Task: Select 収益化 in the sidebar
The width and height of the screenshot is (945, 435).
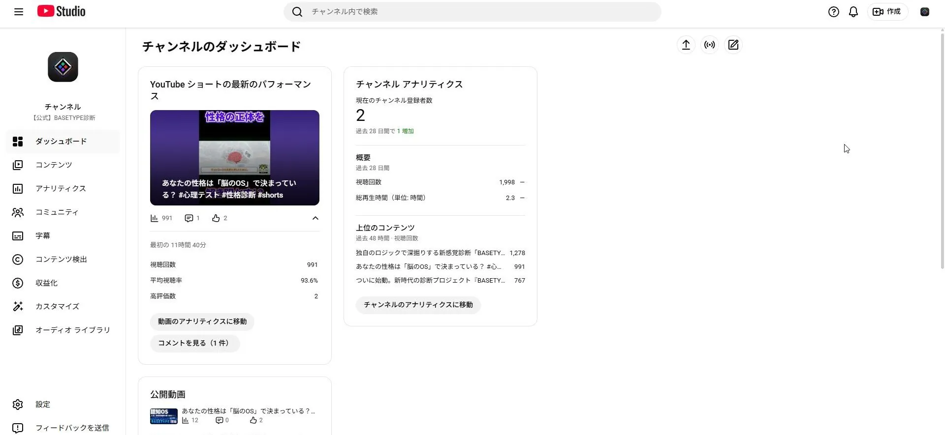Action: [x=46, y=283]
